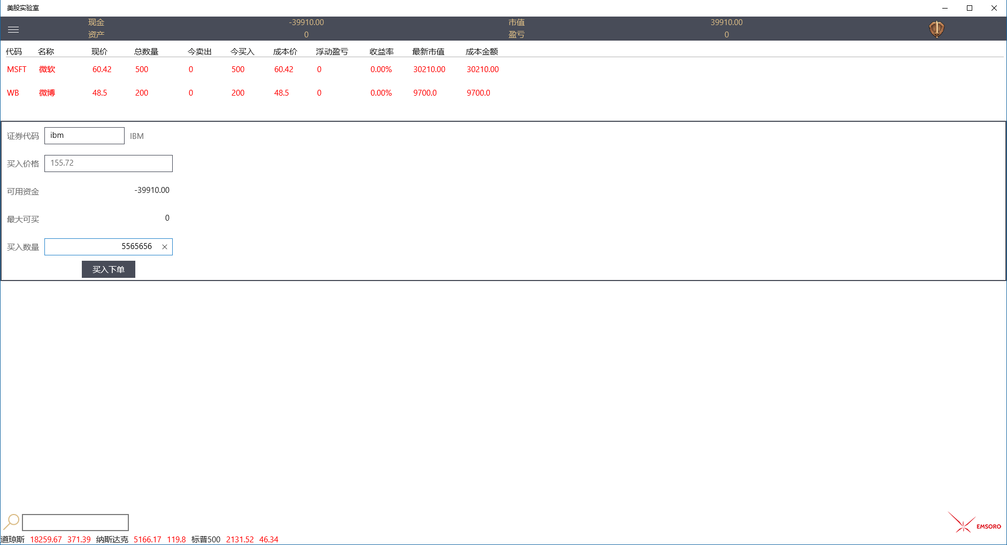Click the 今买入 column header
Screen dimensions: 1007x545
tap(243, 52)
